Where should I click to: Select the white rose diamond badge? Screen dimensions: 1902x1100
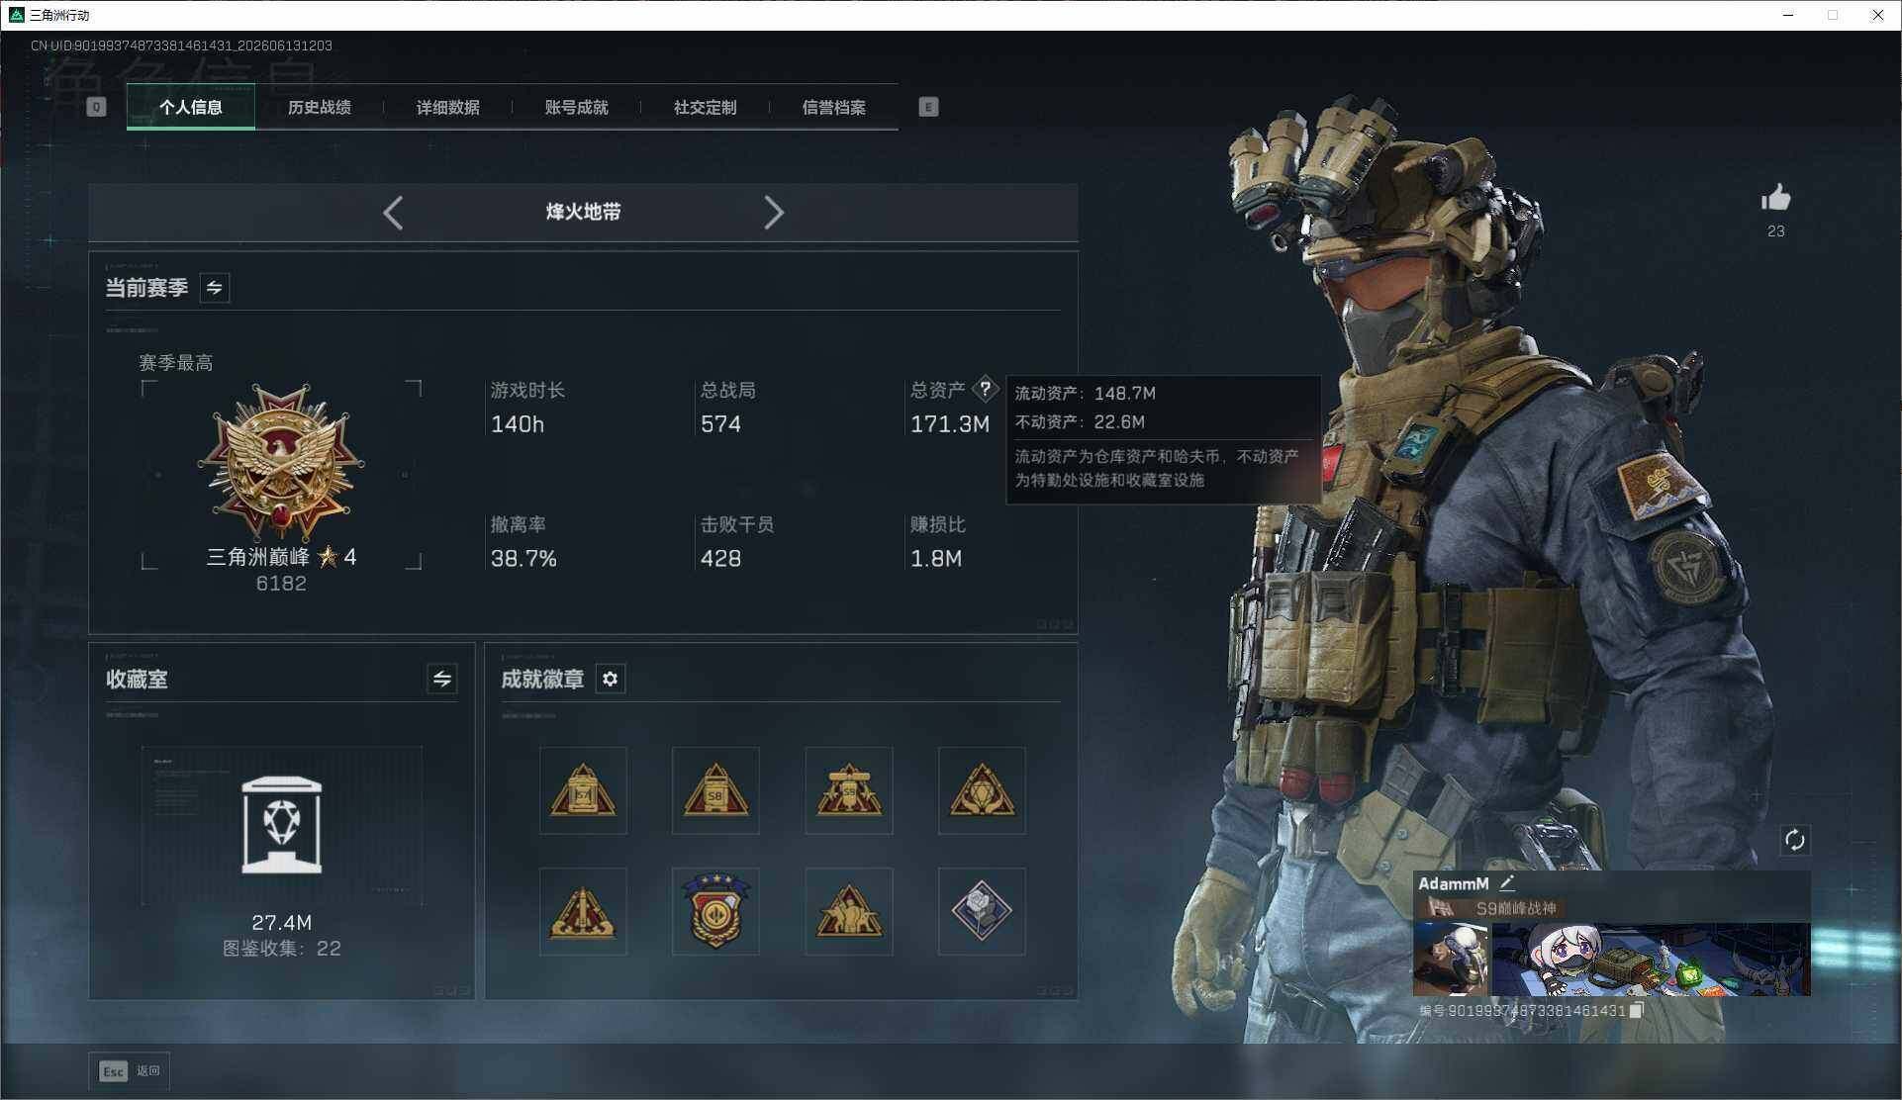982,911
